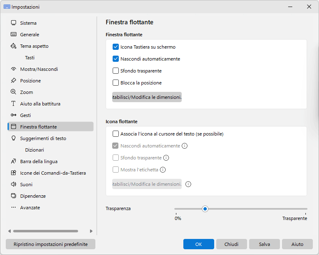Click the Finestra flottante window icon
Image resolution: width=319 pixels, height=255 pixels.
[14, 126]
